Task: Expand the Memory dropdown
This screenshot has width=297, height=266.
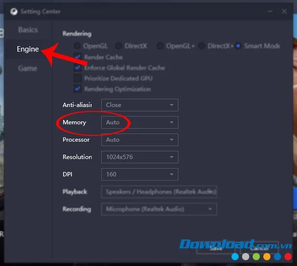Action: [x=140, y=122]
